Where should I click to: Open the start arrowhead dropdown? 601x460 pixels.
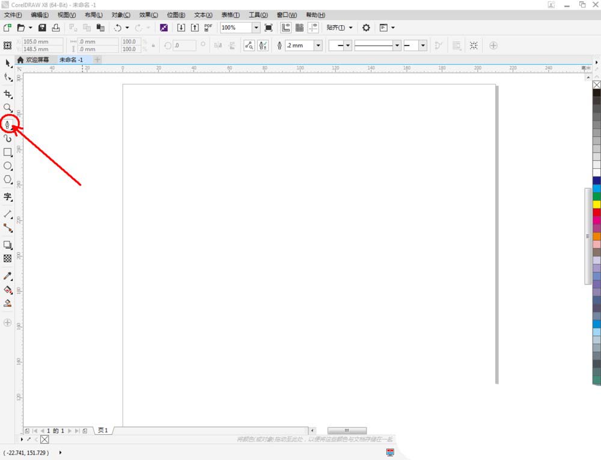[x=348, y=45]
